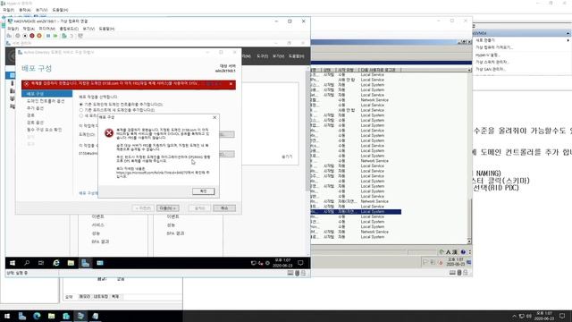Switch to 복제 tab in Hyper-V Manager
The width and height of the screenshot is (572, 322).
pos(115,296)
